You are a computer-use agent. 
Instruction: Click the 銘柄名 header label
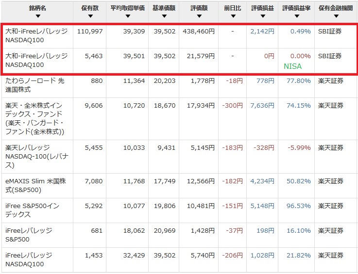coord(38,8)
